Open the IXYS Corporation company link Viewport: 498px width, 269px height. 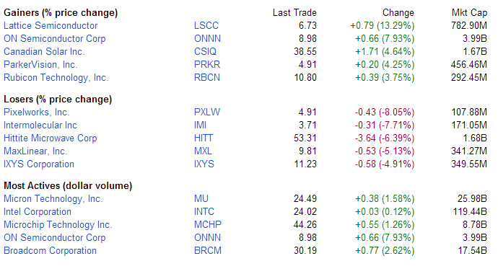[x=39, y=164]
